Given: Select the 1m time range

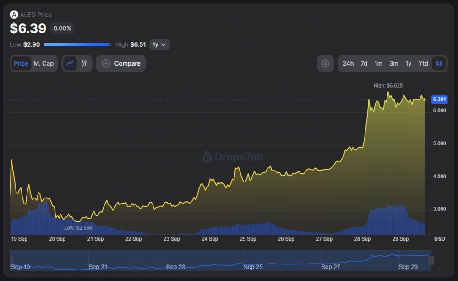Looking at the screenshot, I should (x=378, y=64).
